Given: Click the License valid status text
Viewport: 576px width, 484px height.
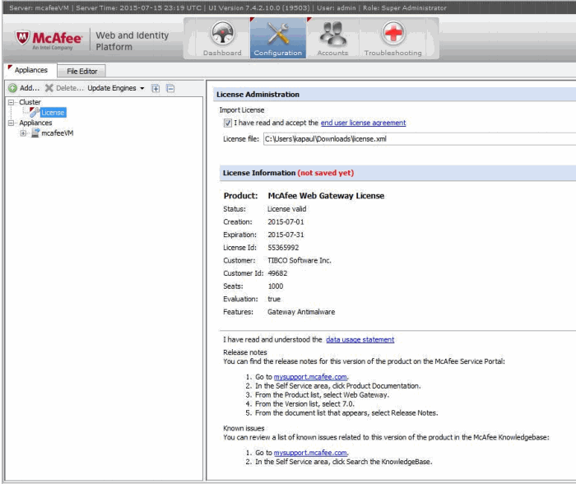Looking at the screenshot, I should click(x=286, y=209).
